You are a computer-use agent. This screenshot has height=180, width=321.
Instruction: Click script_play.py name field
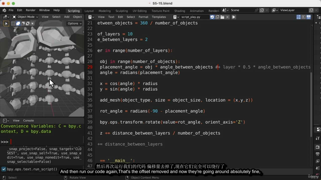(x=195, y=17)
